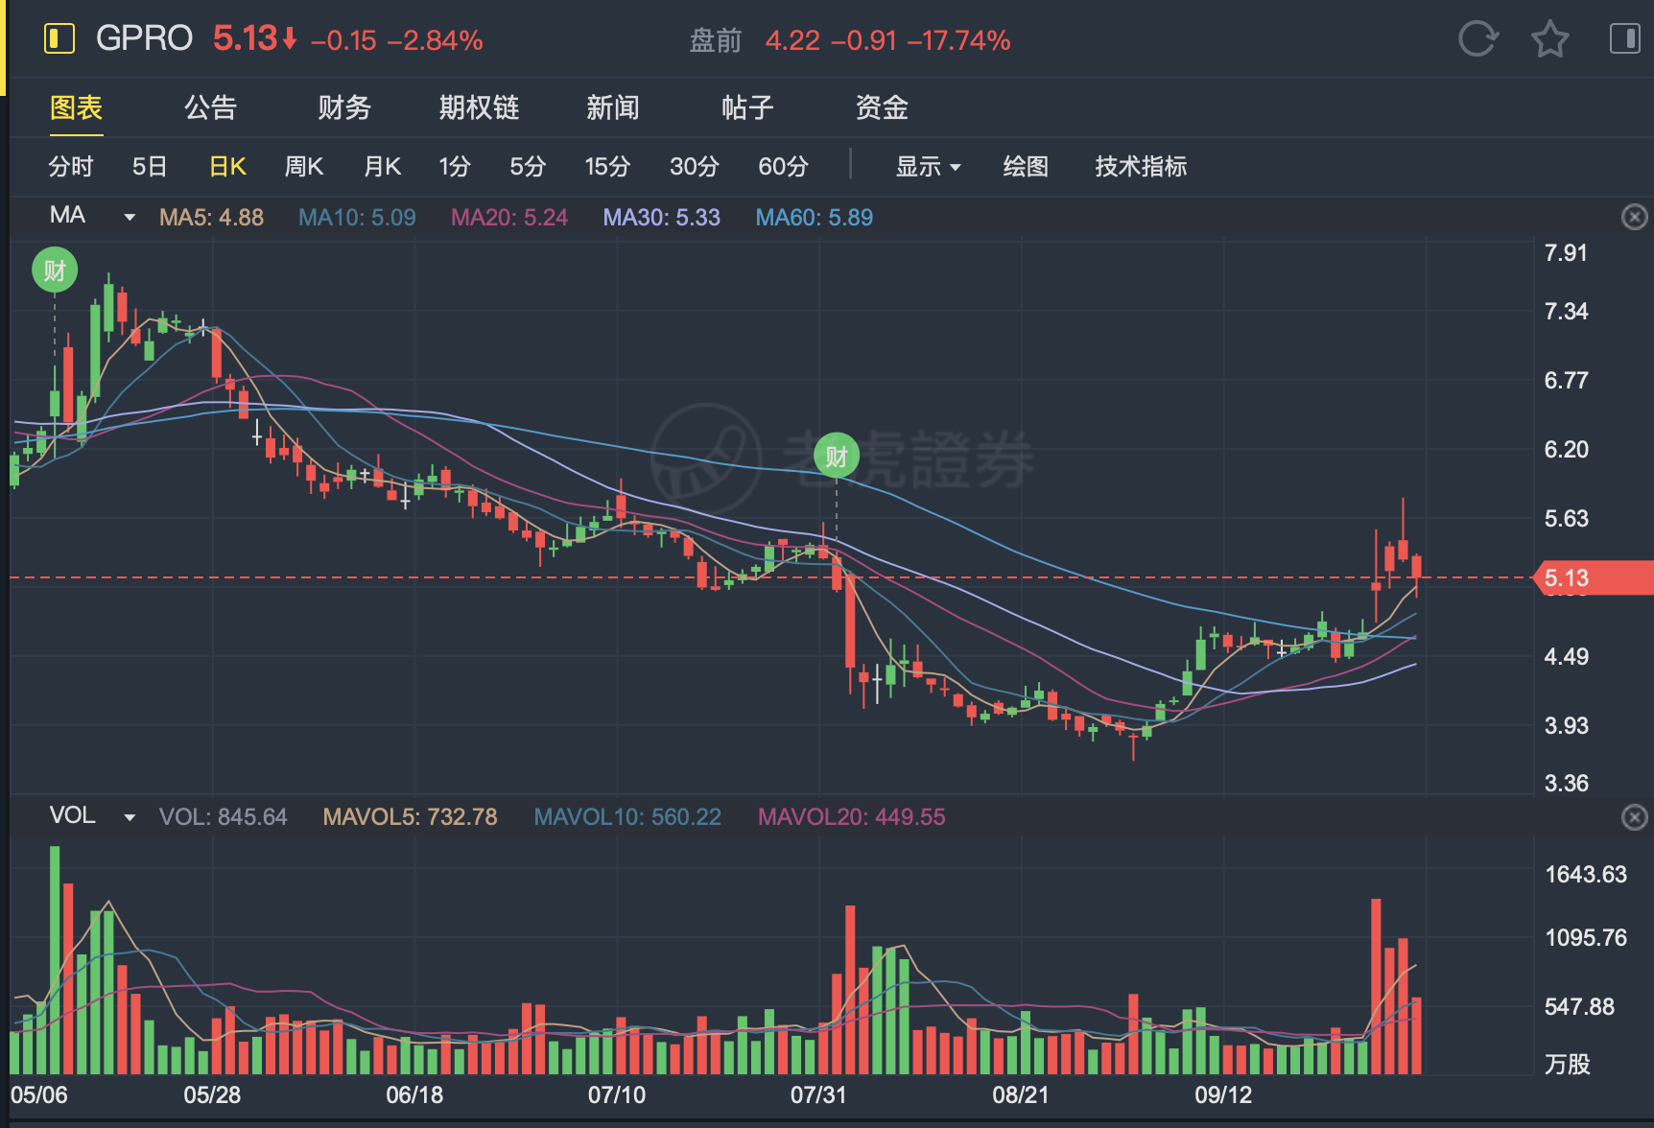Open the 公告 announcements tab
1654x1128 pixels.
pos(210,107)
